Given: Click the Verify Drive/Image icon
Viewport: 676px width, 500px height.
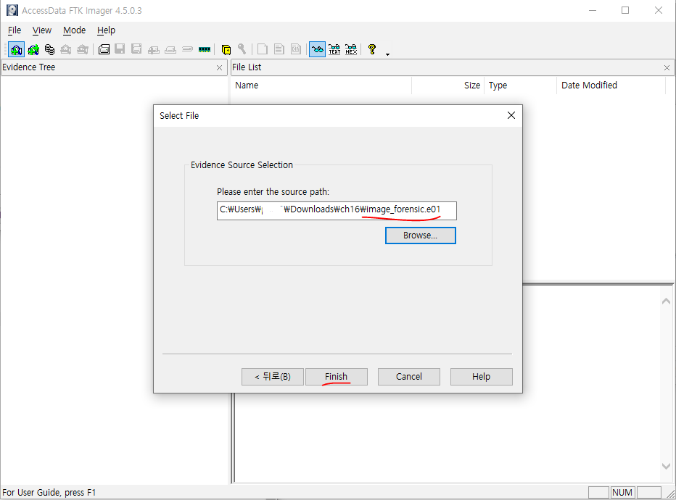Looking at the screenshot, I should [187, 49].
